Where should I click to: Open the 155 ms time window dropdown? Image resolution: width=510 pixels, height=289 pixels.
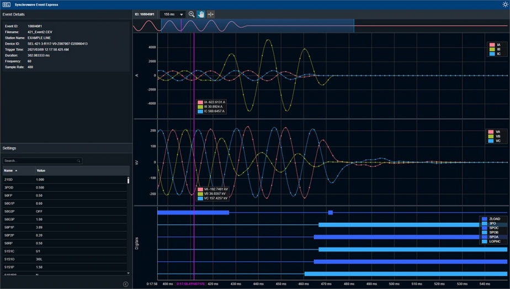coord(174,14)
